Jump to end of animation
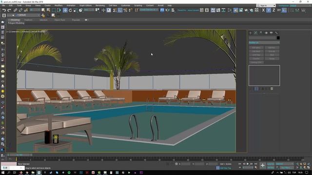 [x=255, y=164]
